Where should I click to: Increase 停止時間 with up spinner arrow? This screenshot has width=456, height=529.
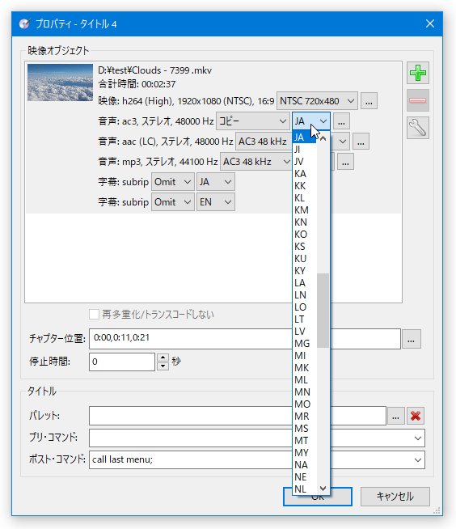tap(163, 358)
